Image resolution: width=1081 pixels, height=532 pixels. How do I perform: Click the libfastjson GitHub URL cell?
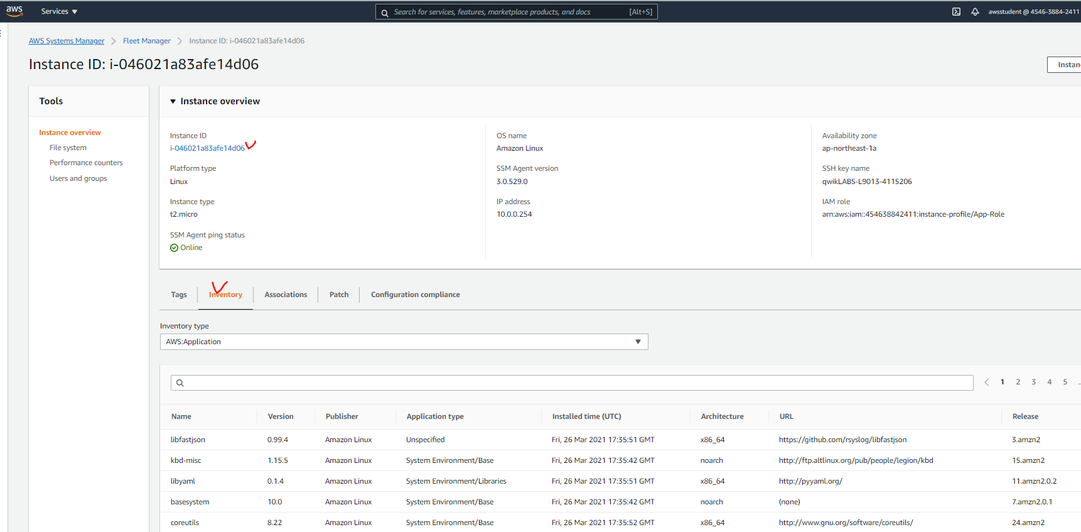point(842,440)
